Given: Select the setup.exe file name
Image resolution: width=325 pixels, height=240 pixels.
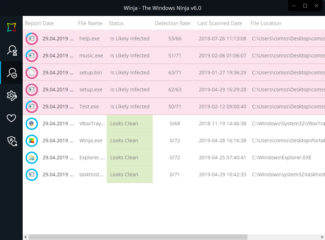Looking at the screenshot, I should click(91, 90).
